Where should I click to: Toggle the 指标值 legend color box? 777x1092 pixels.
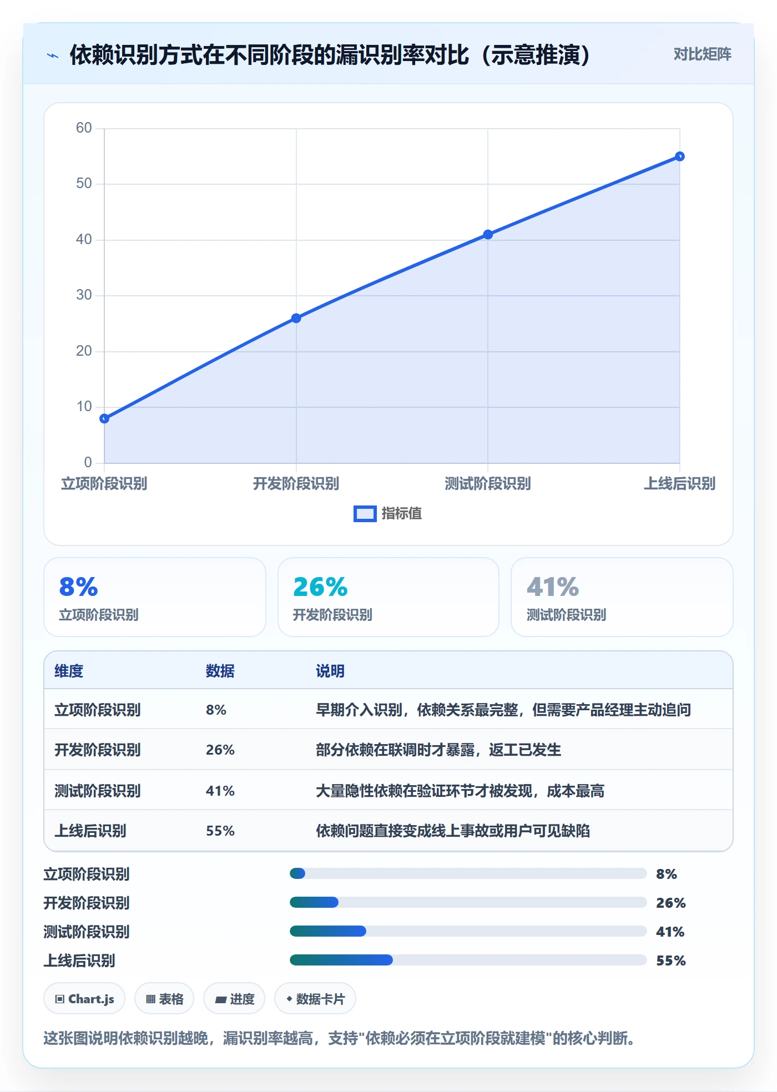(x=365, y=514)
